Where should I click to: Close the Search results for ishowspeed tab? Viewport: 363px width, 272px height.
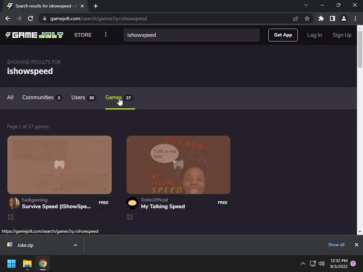pyautogui.click(x=82, y=6)
